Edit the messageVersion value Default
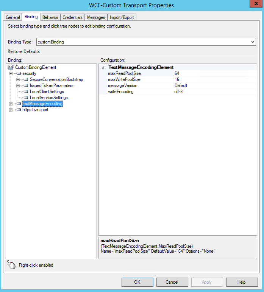Viewport: 264px width, 292px height. (215, 85)
